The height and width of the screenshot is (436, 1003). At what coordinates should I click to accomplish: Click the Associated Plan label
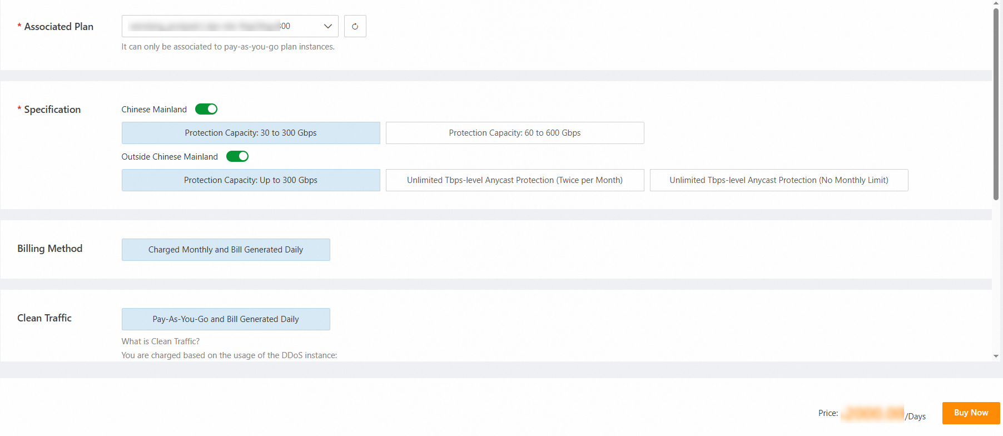59,27
